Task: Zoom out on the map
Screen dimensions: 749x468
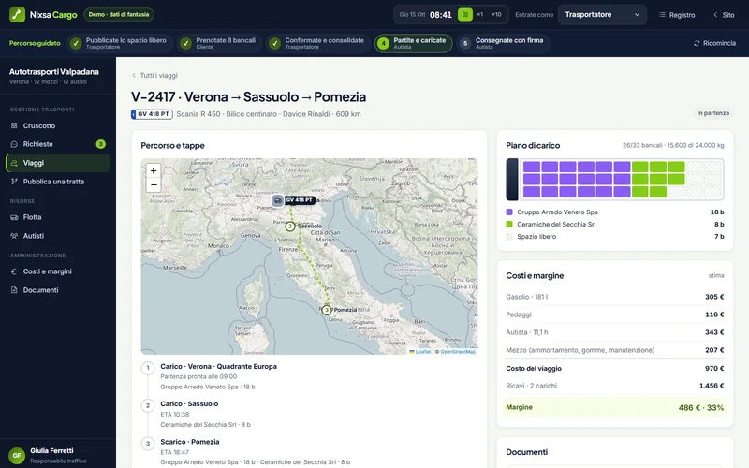Action: (x=154, y=184)
